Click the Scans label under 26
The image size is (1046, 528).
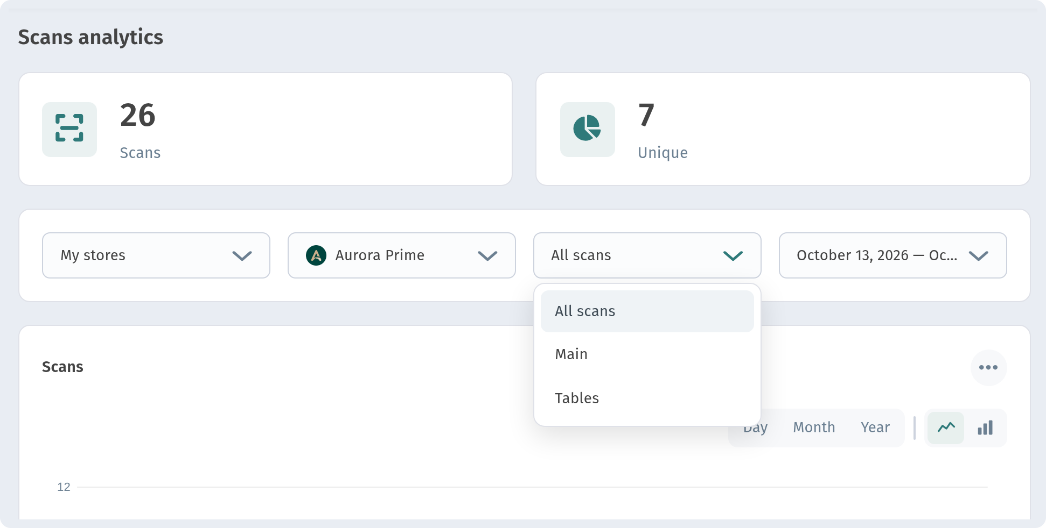(140, 153)
